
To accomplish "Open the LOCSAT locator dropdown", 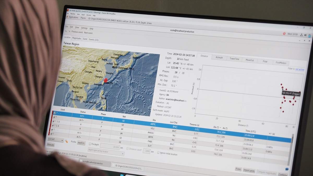I will pyautogui.click(x=55, y=140).
